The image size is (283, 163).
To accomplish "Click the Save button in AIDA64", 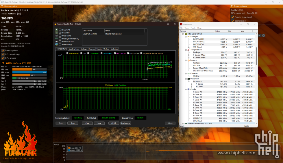I will click(x=99, y=123).
